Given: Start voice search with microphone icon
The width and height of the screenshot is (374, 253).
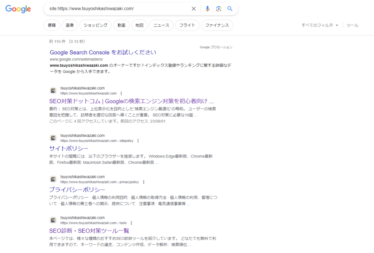Looking at the screenshot, I should pos(207,9).
